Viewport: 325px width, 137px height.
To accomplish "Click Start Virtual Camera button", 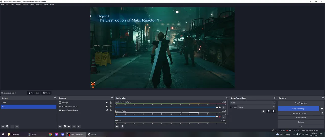I will [x=299, y=113].
